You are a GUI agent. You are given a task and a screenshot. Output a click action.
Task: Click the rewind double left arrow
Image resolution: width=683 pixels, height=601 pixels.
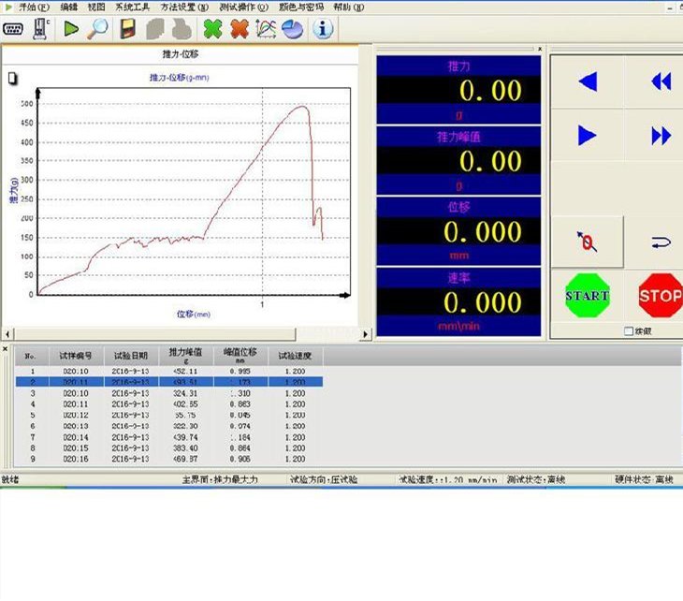pos(661,81)
